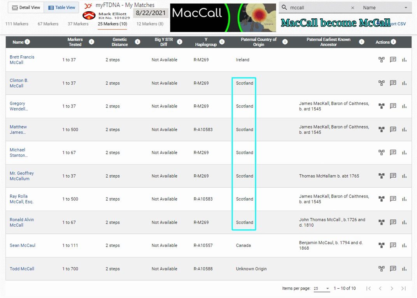Click info icon beside Y Haplogroup header
This screenshot has width=417, height=298.
tap(222, 42)
